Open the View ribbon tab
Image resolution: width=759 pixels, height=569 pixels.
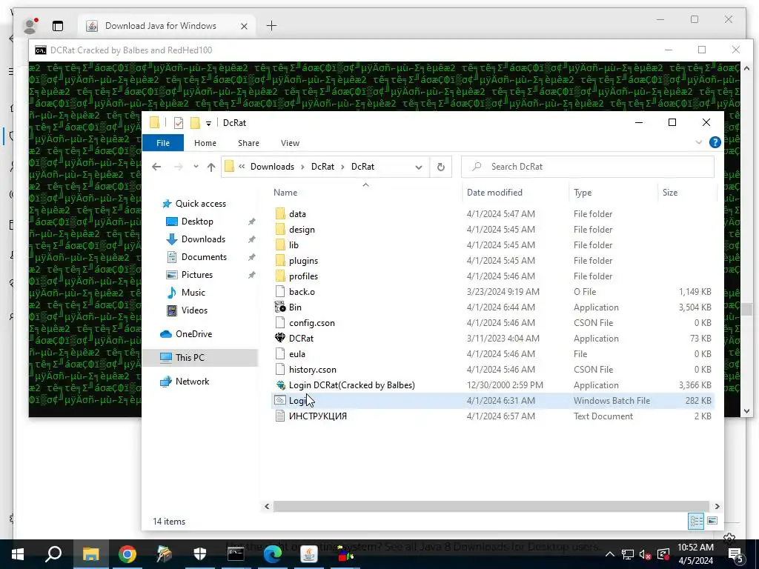290,143
